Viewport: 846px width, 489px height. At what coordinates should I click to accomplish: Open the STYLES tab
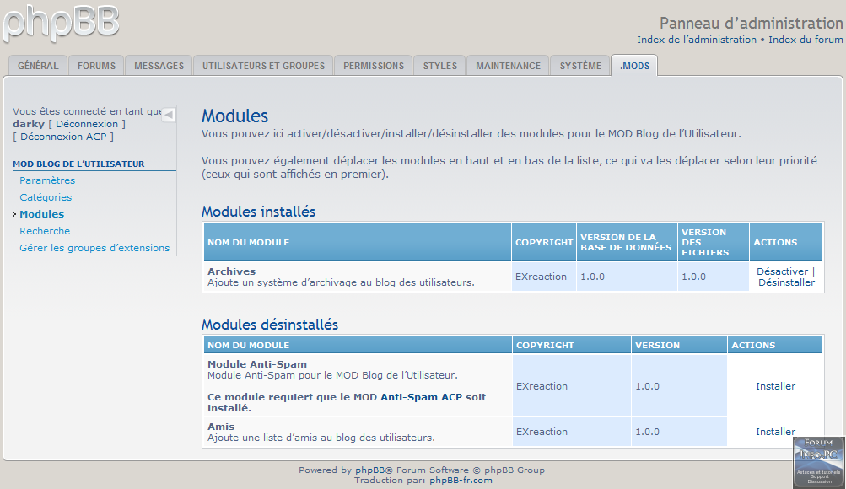[x=439, y=66]
